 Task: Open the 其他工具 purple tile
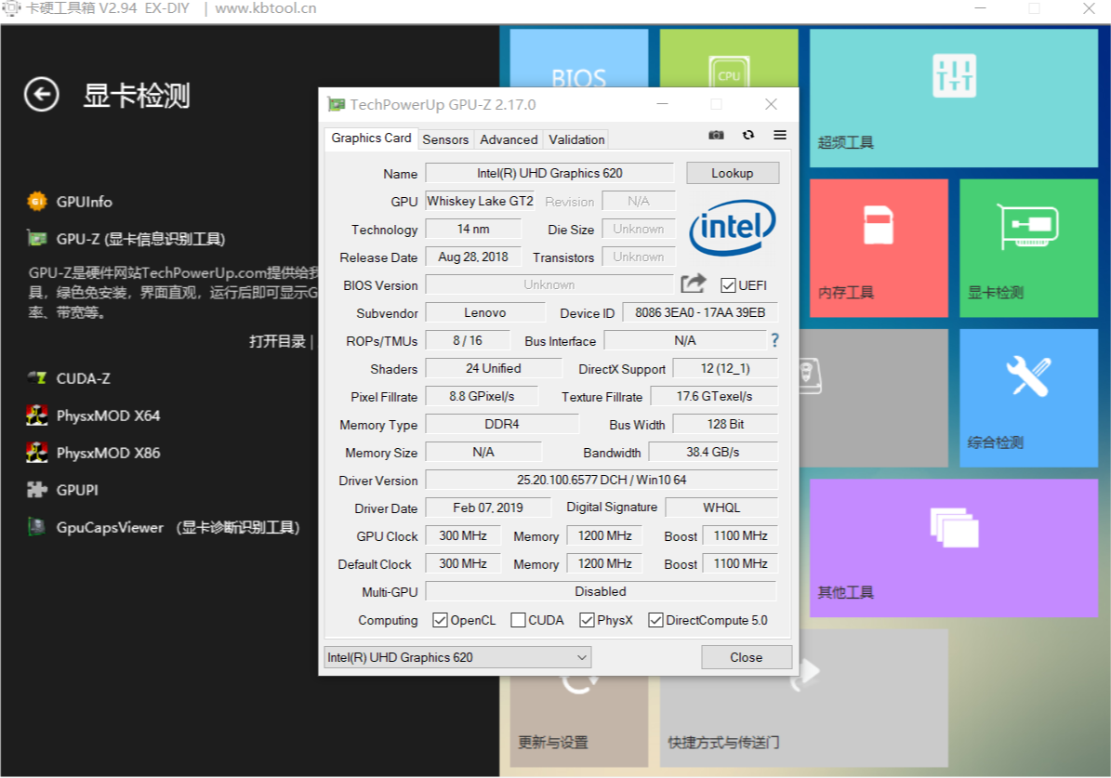[954, 547]
